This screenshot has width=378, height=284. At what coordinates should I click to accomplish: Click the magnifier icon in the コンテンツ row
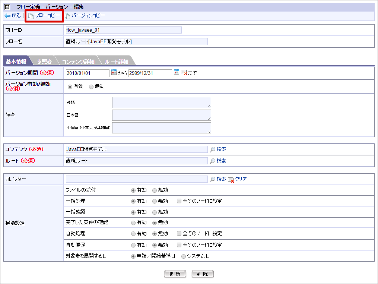click(212, 149)
